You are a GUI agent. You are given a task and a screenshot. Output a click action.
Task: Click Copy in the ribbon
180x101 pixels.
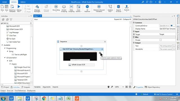(x=28, y=9)
